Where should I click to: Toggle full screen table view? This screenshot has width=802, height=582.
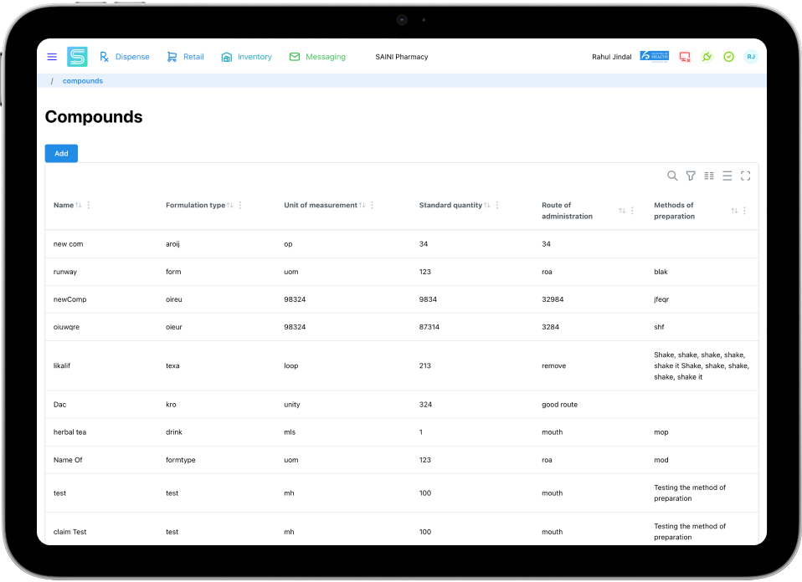point(746,176)
